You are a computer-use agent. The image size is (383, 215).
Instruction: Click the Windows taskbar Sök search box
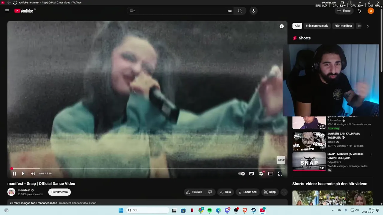pyautogui.click(x=148, y=210)
